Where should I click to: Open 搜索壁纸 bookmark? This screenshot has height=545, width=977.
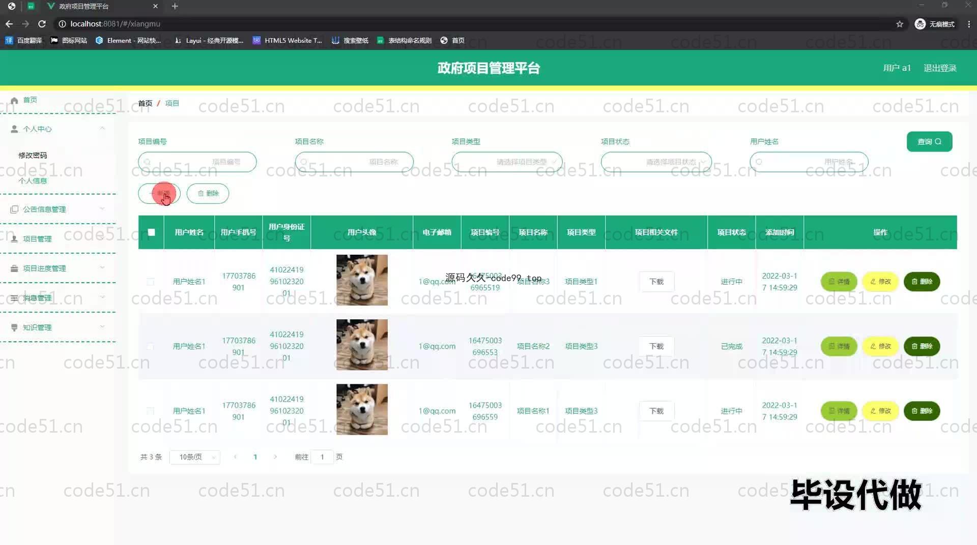tap(350, 40)
